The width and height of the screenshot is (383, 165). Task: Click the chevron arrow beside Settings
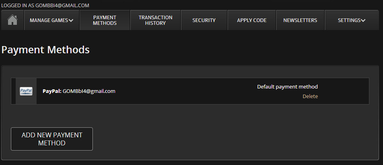(363, 20)
